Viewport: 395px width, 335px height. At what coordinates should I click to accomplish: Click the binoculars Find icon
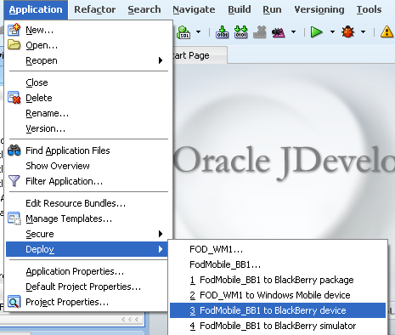pos(14,150)
